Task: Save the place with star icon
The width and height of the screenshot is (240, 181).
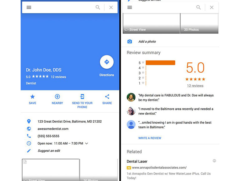Action: pyautogui.click(x=32, y=97)
